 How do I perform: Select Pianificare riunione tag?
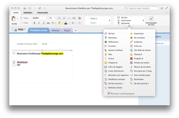click(x=115, y=79)
